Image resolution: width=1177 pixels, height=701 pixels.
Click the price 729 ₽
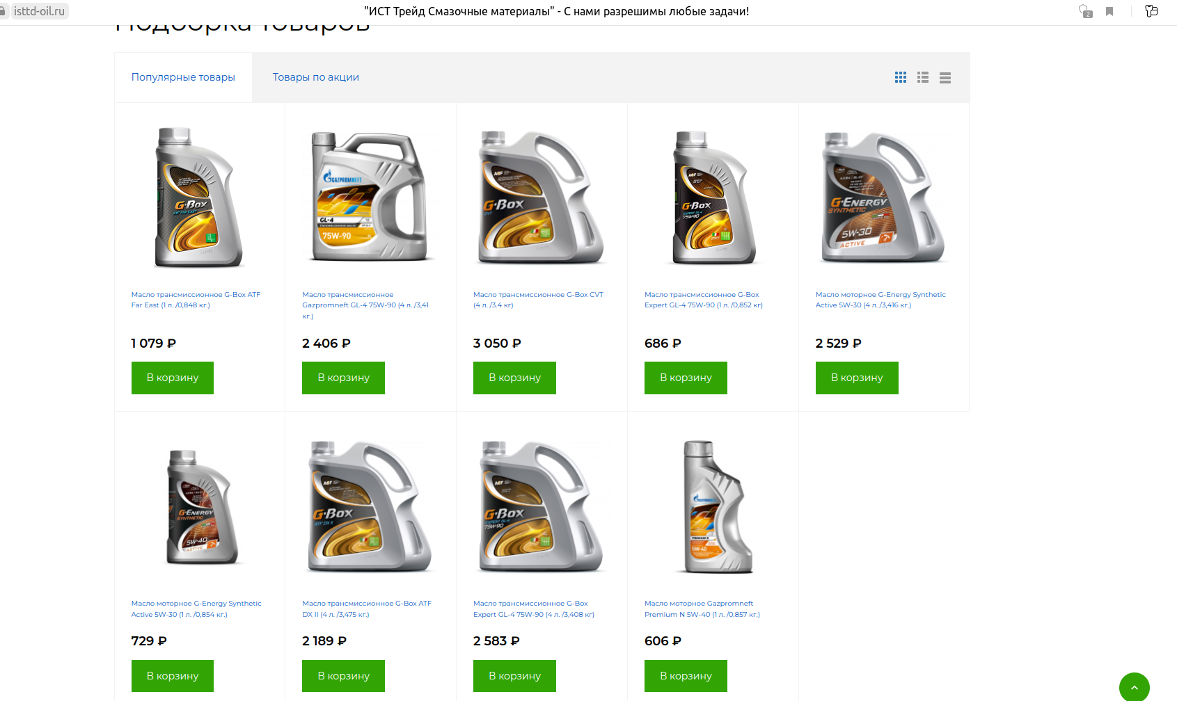point(149,641)
